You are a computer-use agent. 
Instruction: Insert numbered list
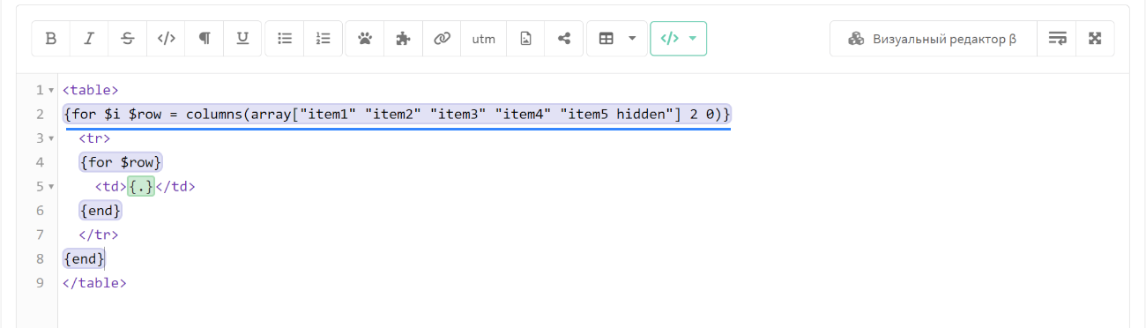click(x=323, y=39)
